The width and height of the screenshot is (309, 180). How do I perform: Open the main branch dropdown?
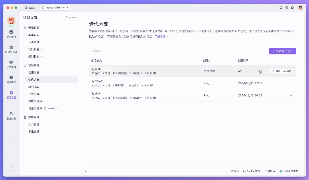click(72, 17)
